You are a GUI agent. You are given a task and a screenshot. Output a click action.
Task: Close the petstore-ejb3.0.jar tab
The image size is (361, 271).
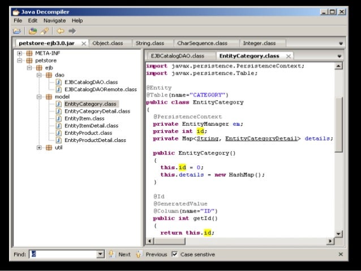(x=84, y=44)
